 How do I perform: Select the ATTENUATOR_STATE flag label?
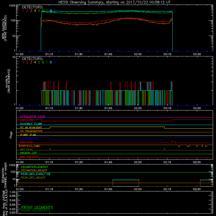[33, 117]
